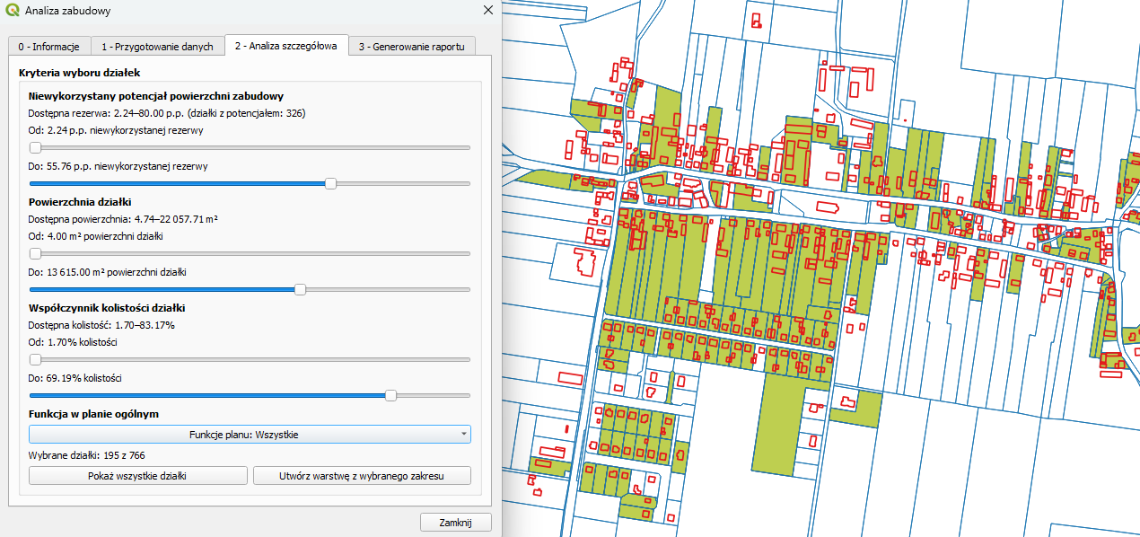Click the QGIS logo icon in title bar
1140x537 pixels.
coord(13,11)
